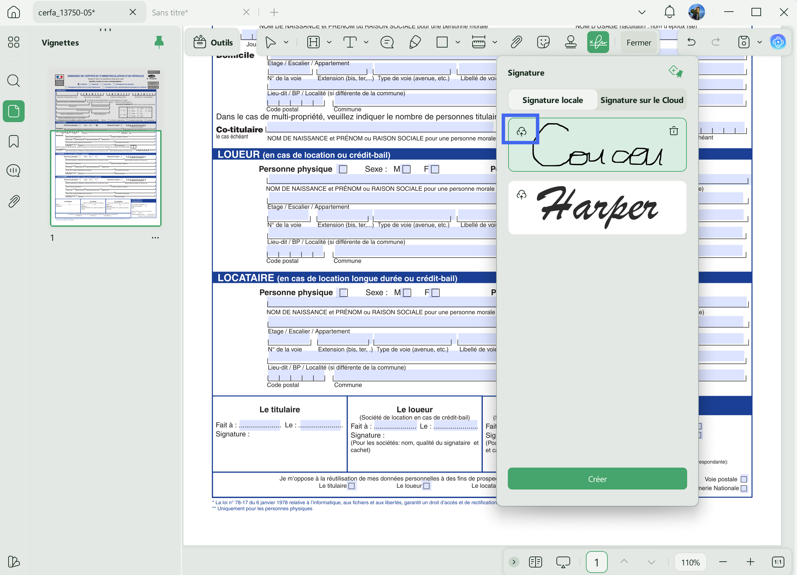Click the green Créer button
This screenshot has width=797, height=575.
[x=597, y=479]
